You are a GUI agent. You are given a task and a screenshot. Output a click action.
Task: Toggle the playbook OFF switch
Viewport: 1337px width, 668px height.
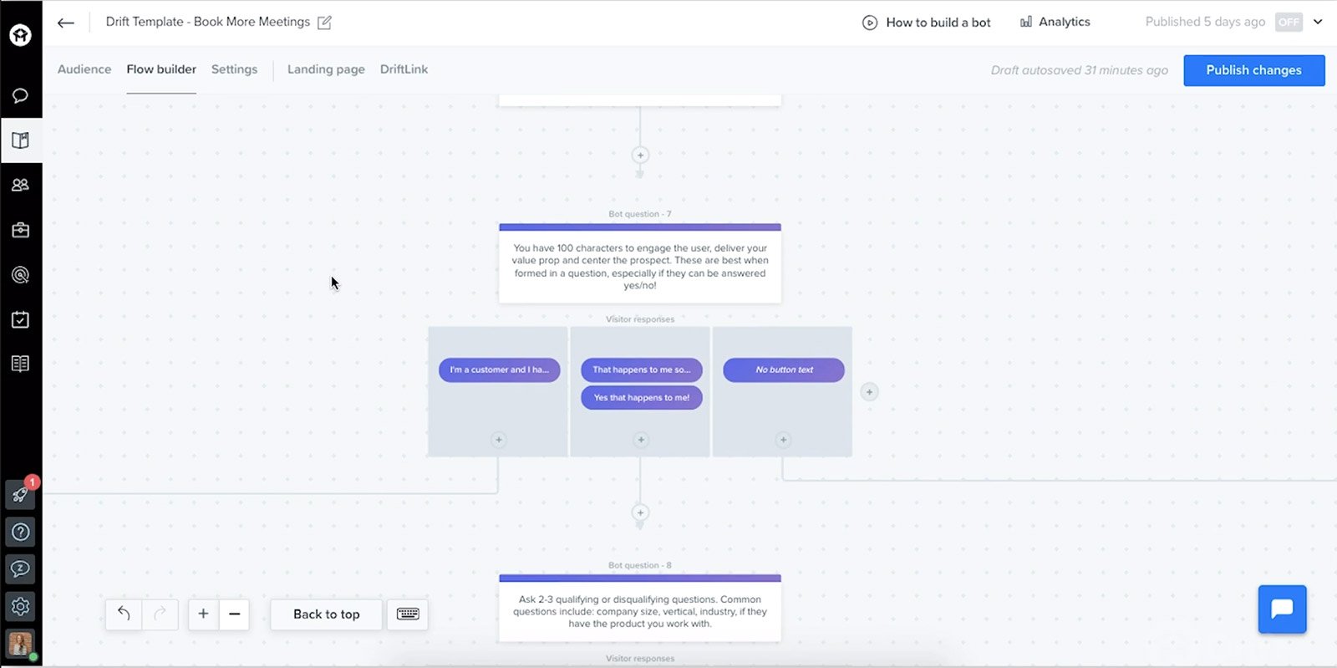point(1289,23)
